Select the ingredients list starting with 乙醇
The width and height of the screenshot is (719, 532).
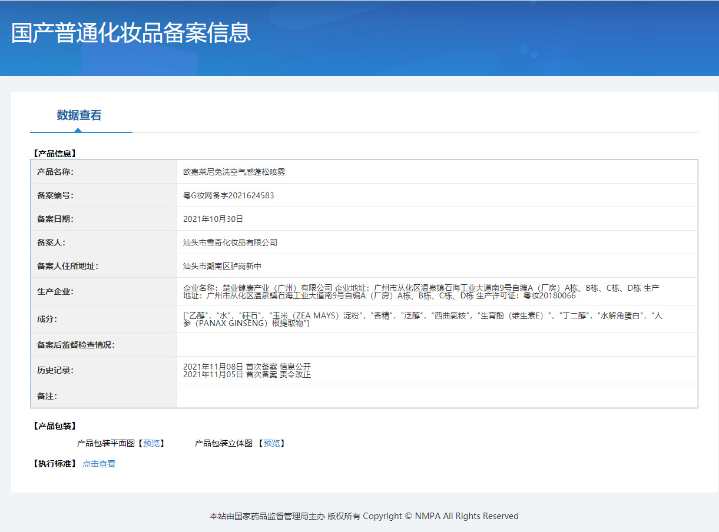(x=422, y=320)
